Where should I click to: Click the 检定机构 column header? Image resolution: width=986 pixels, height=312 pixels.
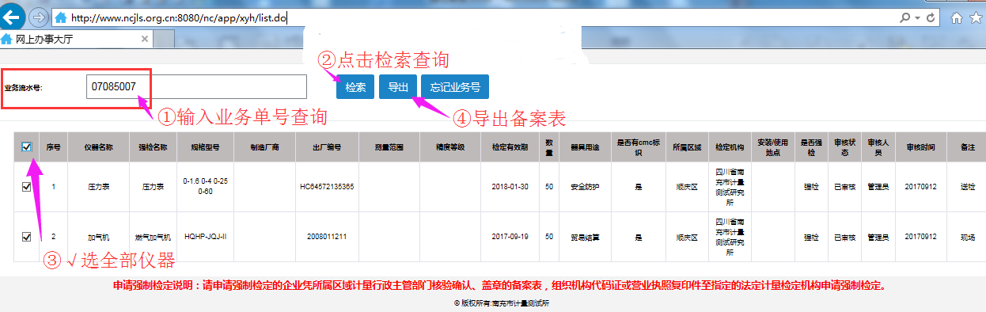(x=729, y=147)
